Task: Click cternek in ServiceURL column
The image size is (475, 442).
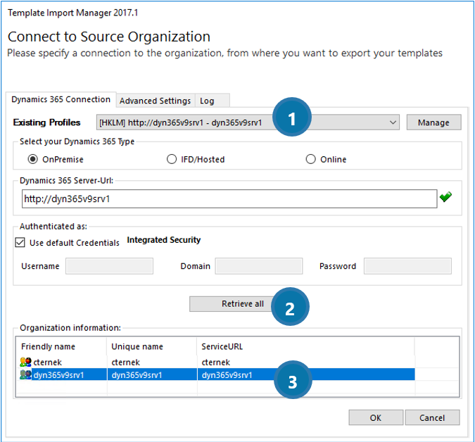Action: (x=216, y=362)
